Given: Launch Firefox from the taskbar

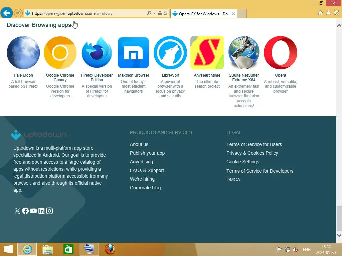Looking at the screenshot, I should [x=110, y=249].
